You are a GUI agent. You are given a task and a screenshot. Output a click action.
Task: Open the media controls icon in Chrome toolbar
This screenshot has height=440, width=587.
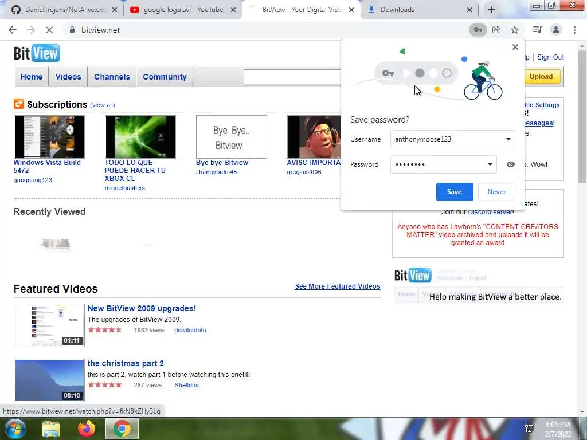[x=537, y=30]
